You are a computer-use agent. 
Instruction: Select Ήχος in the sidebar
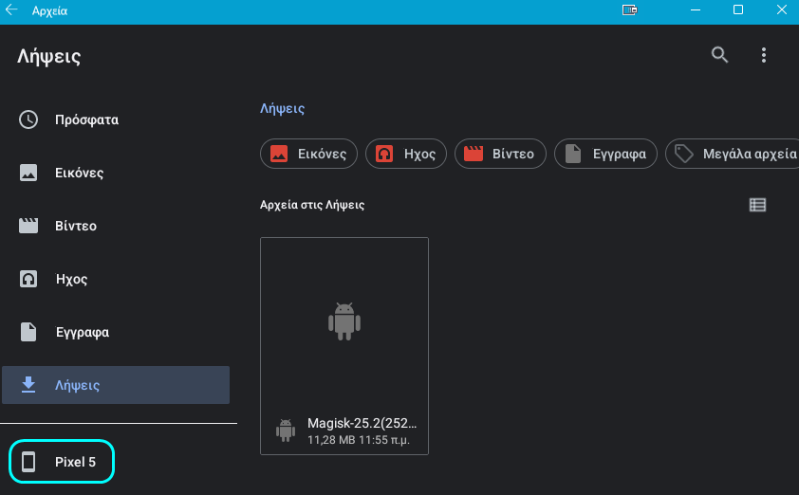pyautogui.click(x=116, y=279)
